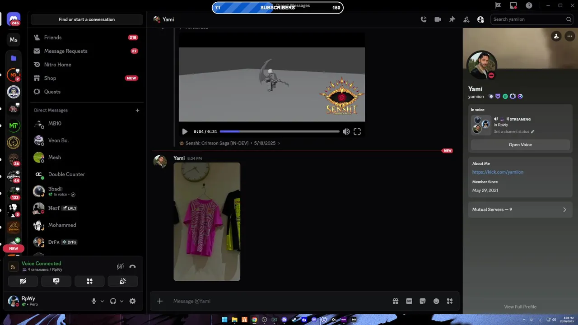The image size is (578, 325).
Task: Open the apps launcher in message bar
Action: pos(450,301)
